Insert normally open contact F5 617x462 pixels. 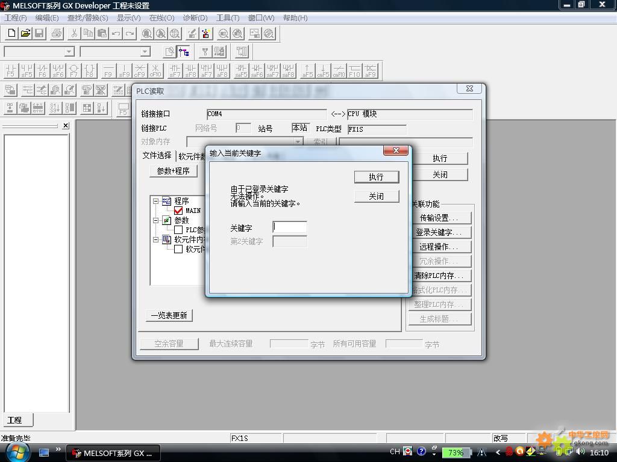point(11,71)
